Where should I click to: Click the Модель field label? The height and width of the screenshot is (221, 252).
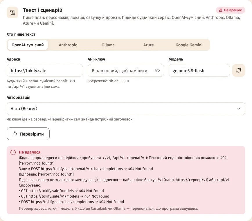[x=176, y=59]
